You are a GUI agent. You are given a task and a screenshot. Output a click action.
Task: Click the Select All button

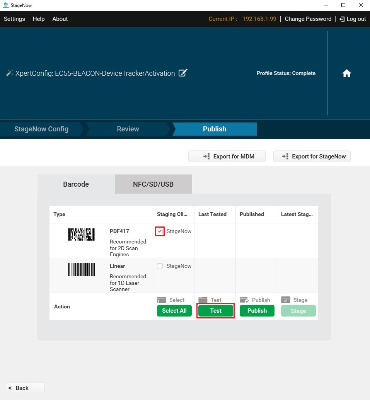coord(174,310)
